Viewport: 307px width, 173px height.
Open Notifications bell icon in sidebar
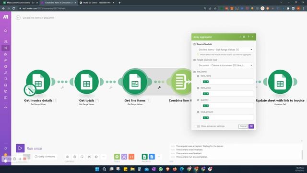[x=6, y=148]
